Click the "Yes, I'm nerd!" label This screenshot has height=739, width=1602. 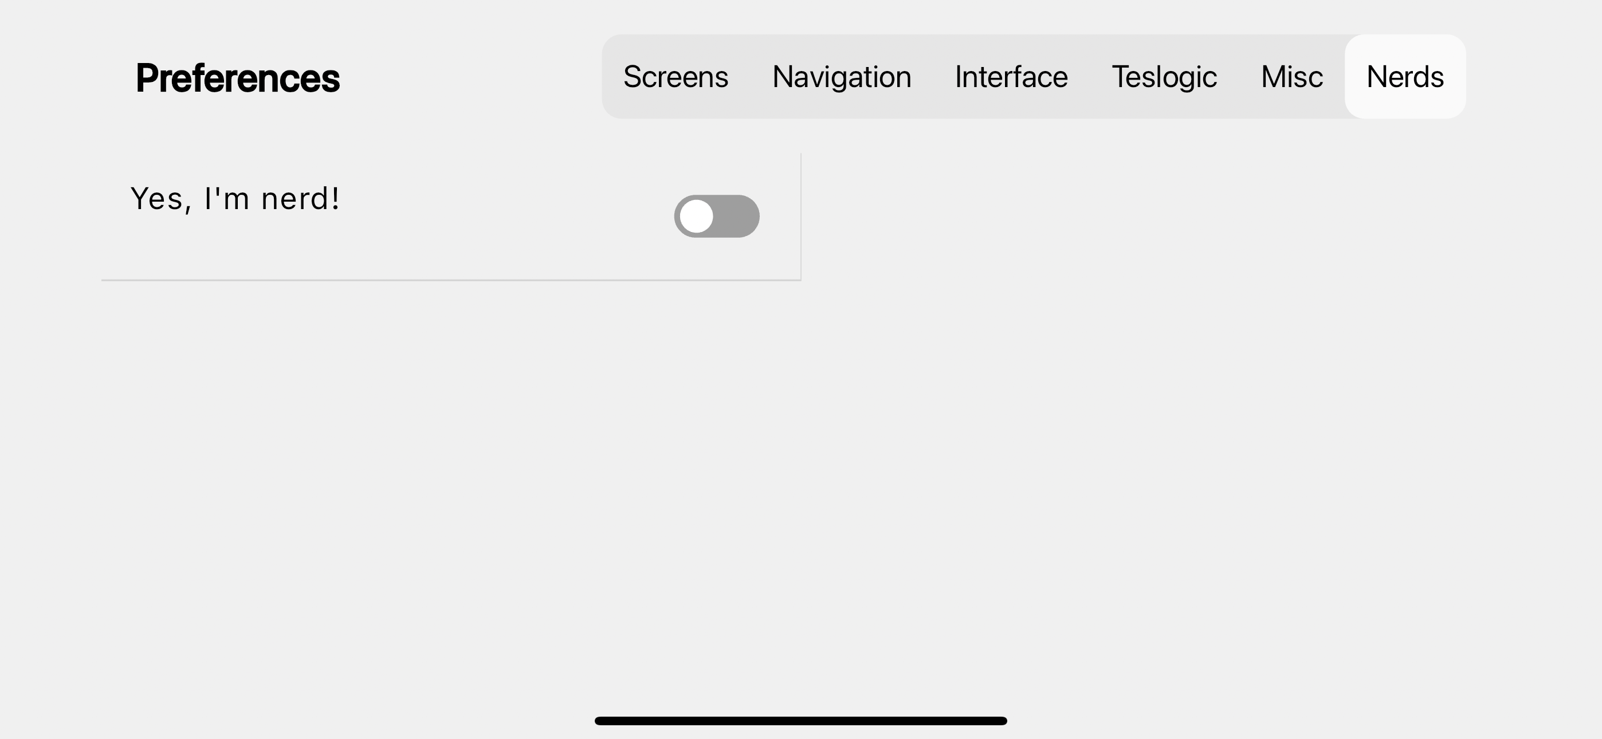(235, 199)
